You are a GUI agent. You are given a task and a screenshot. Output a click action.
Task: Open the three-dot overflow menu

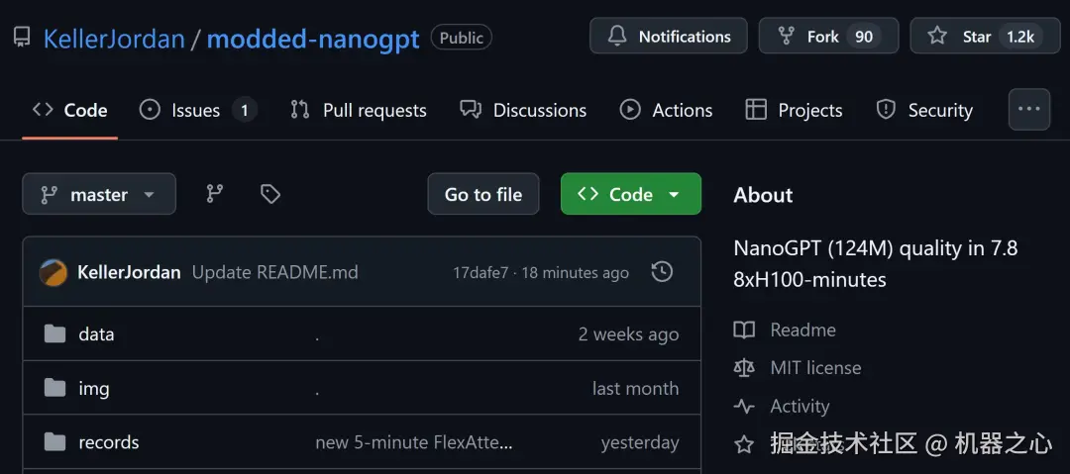point(1028,109)
